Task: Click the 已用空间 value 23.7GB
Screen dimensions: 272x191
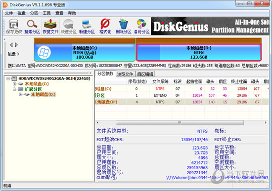Action: (x=201, y=153)
